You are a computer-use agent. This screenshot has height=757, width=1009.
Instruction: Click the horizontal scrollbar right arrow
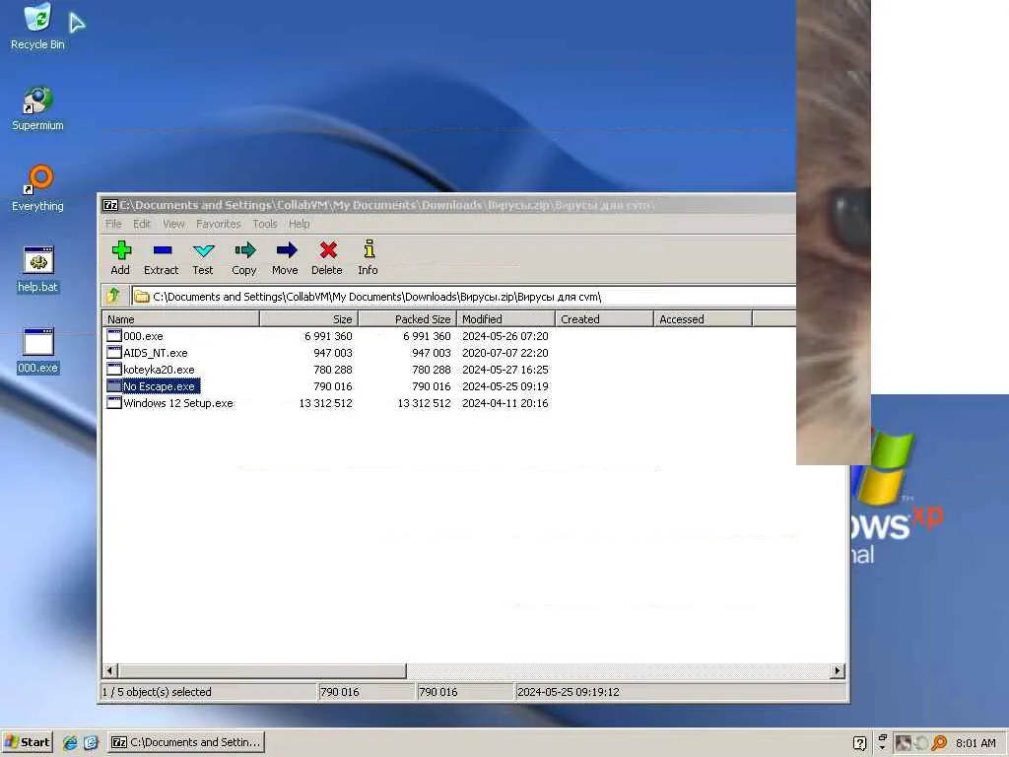[838, 670]
